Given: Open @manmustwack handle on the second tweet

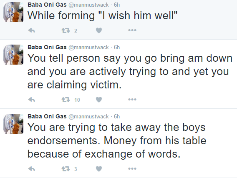Looking at the screenshot, I should tap(88, 48).
